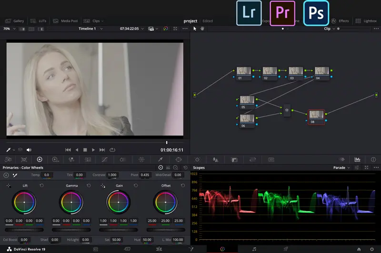The height and width of the screenshot is (253, 381).
Task: Reset the Lift color wheel
Action: (41, 186)
